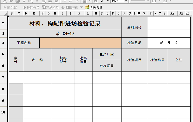Select the row 4 header
Screen dimensions: 193x122
coord(3,43)
